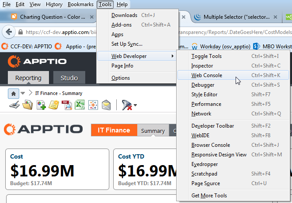Open the File menu
This screenshot has height=203, width=292.
tap(7, 4)
